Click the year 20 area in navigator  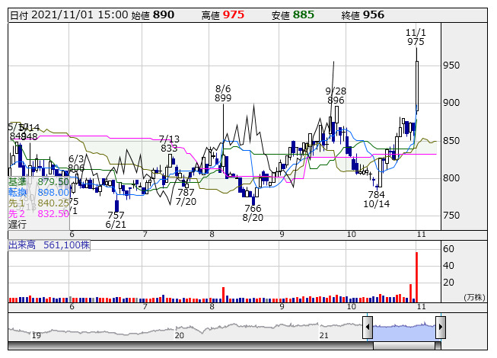pos(180,334)
